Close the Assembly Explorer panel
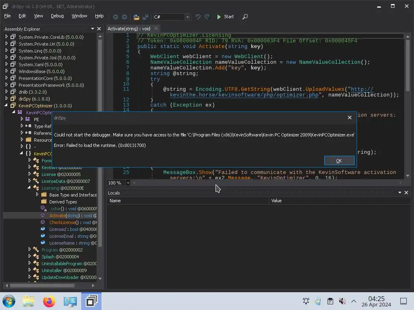The width and height of the screenshot is (414, 310). pos(99,29)
